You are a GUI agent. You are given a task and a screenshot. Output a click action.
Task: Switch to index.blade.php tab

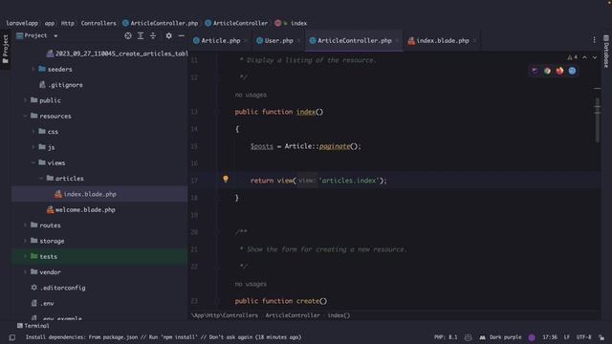click(x=443, y=40)
